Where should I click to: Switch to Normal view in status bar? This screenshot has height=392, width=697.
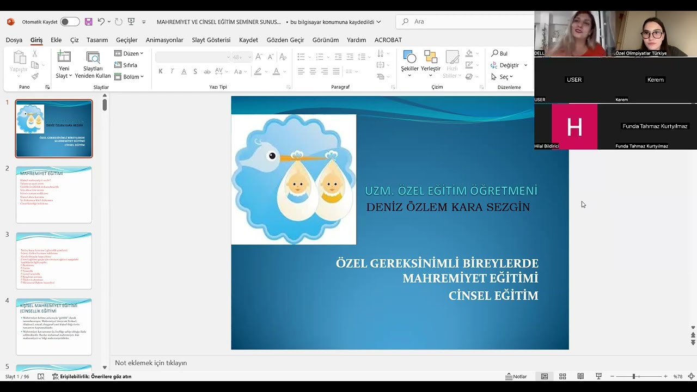[544, 376]
